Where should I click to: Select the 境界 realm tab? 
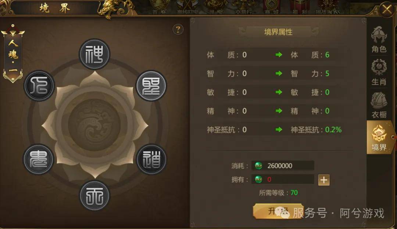tap(379, 137)
